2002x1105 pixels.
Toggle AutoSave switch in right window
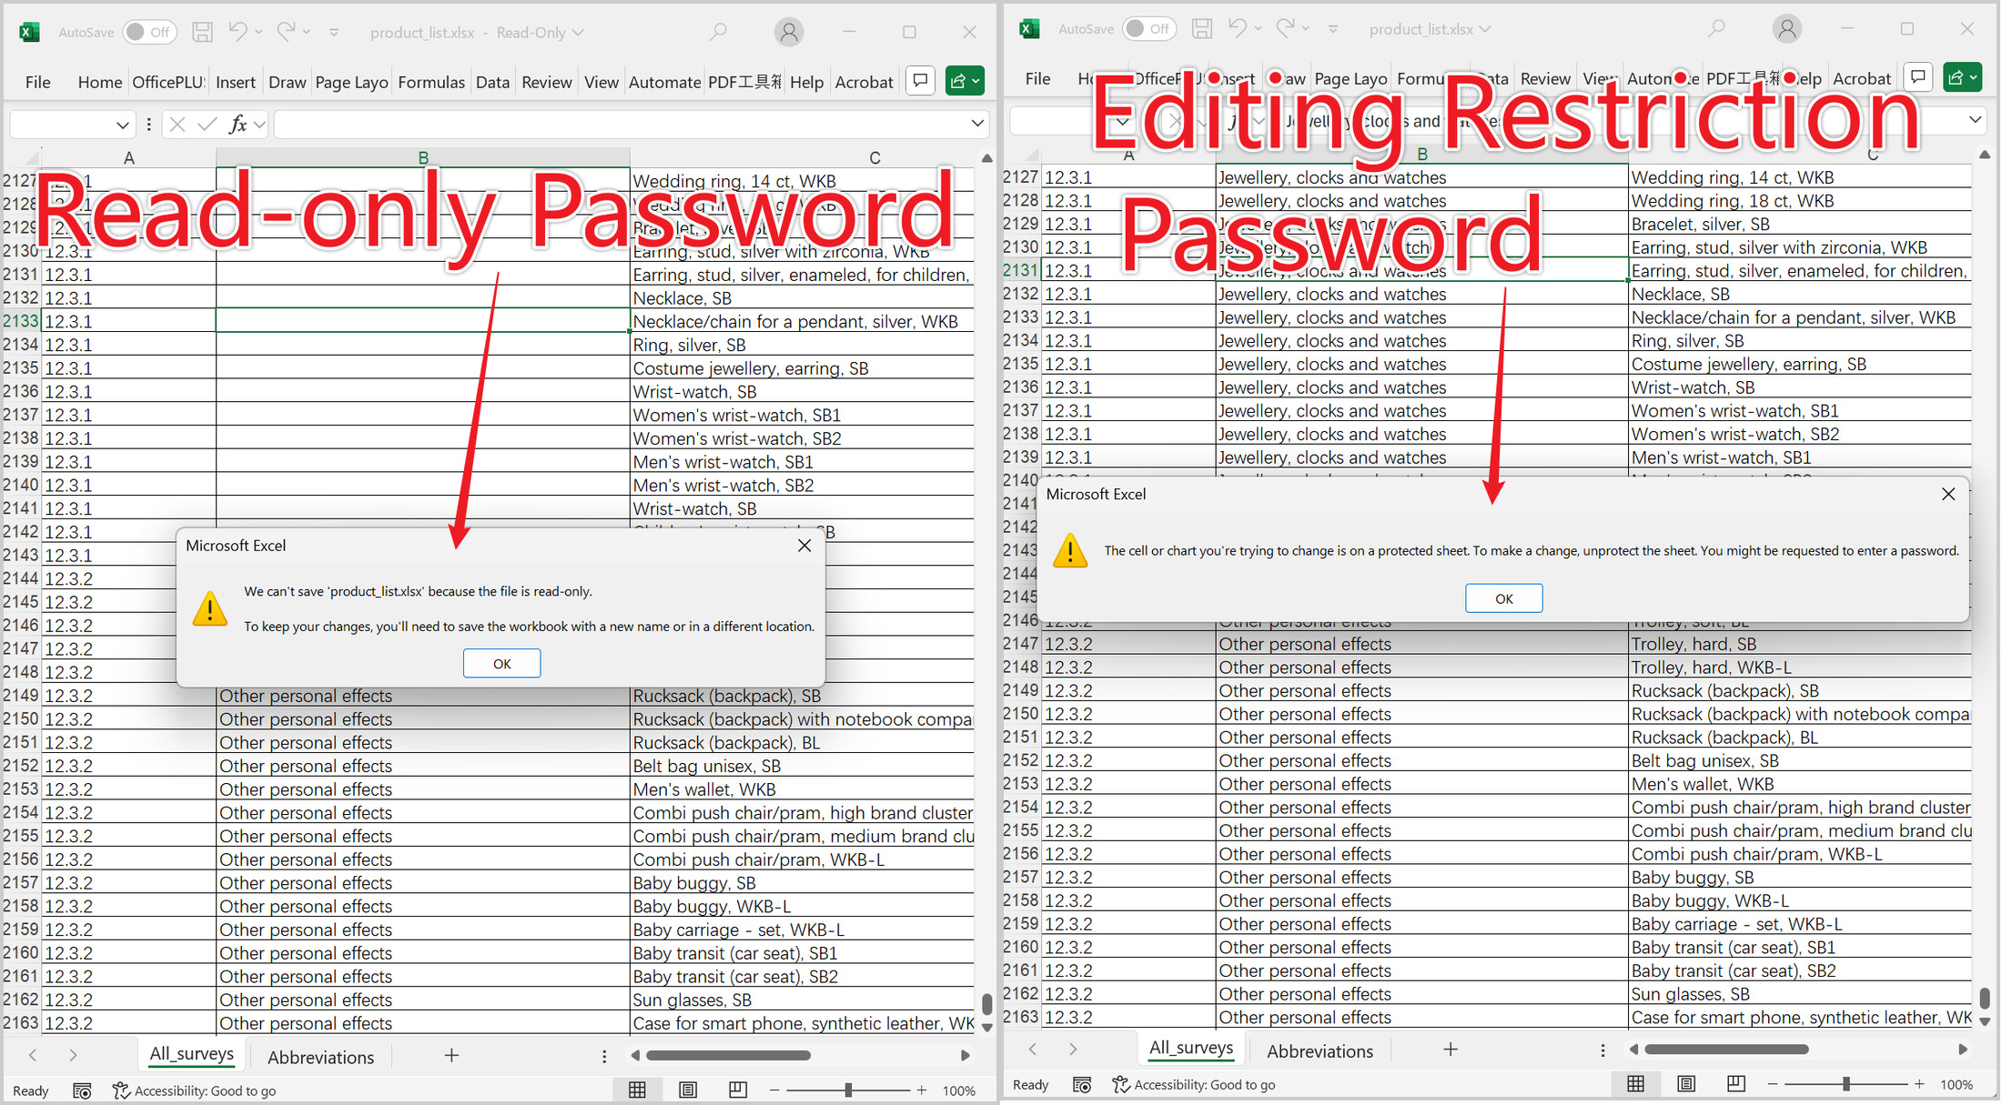(1148, 29)
